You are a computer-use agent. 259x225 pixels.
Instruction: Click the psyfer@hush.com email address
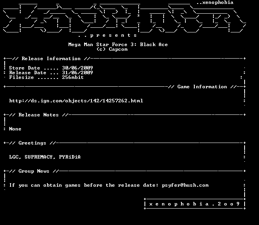(185, 185)
